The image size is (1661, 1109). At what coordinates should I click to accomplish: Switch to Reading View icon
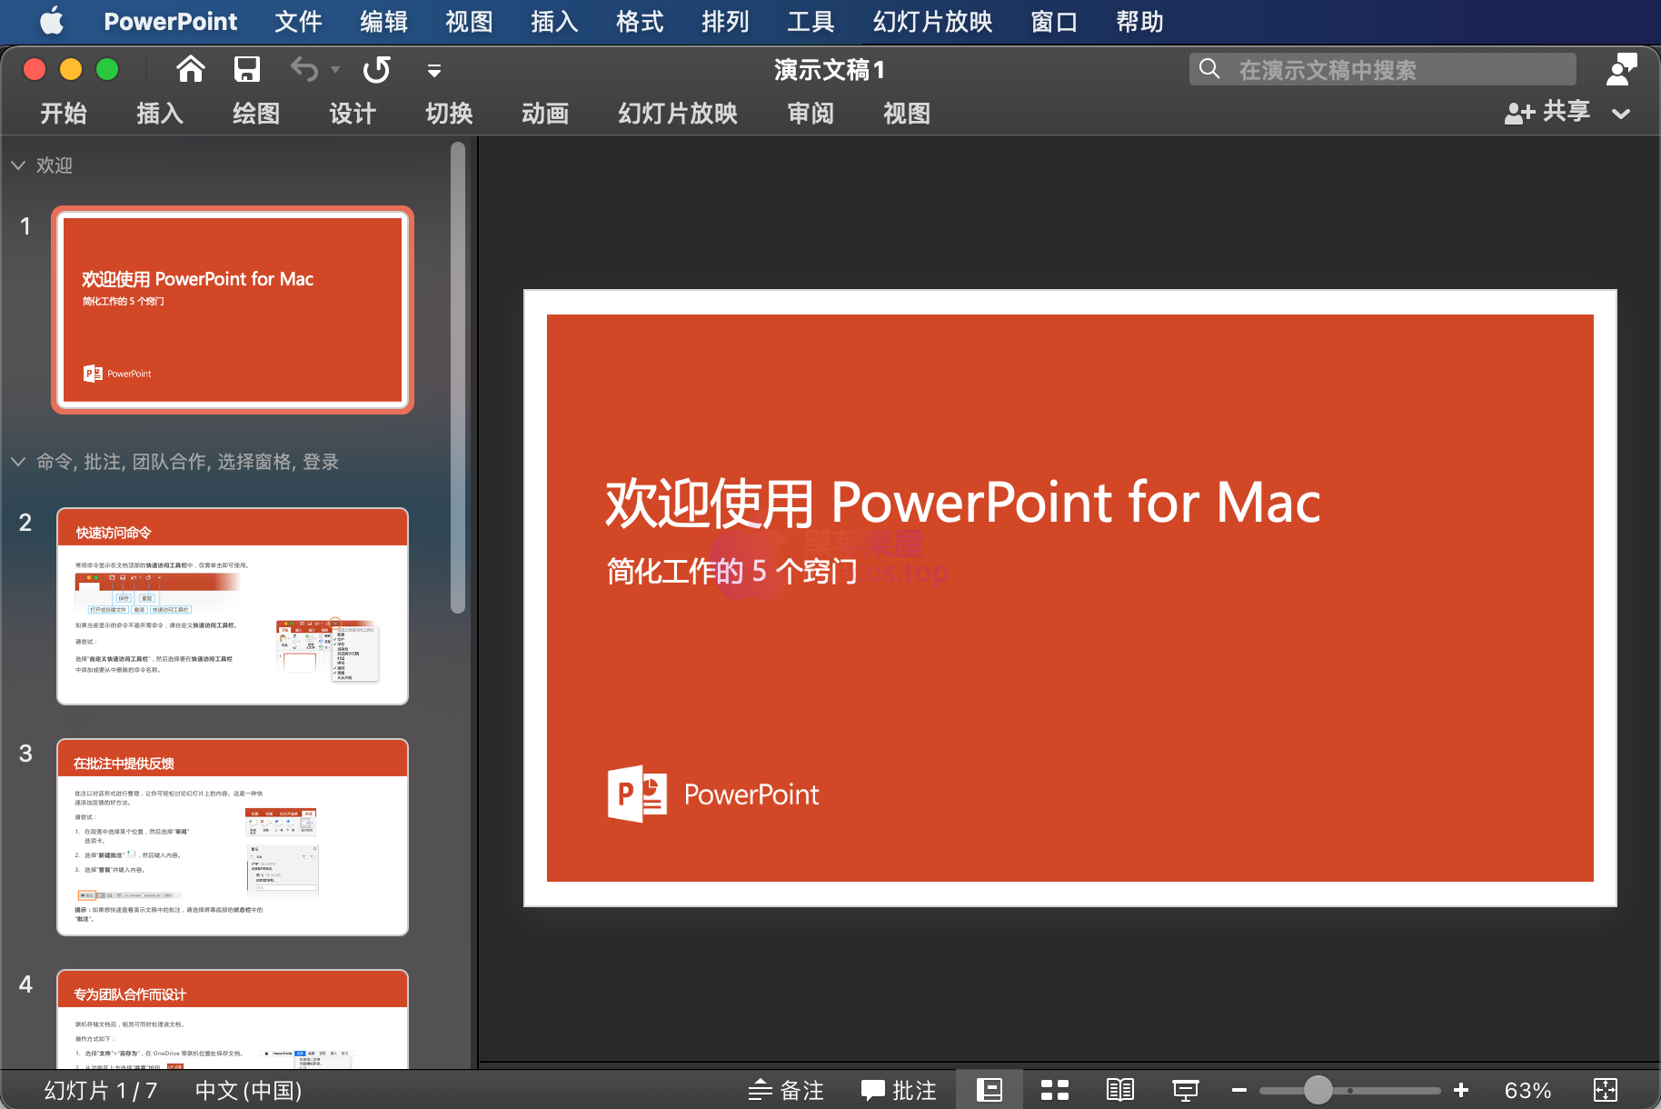click(1119, 1090)
